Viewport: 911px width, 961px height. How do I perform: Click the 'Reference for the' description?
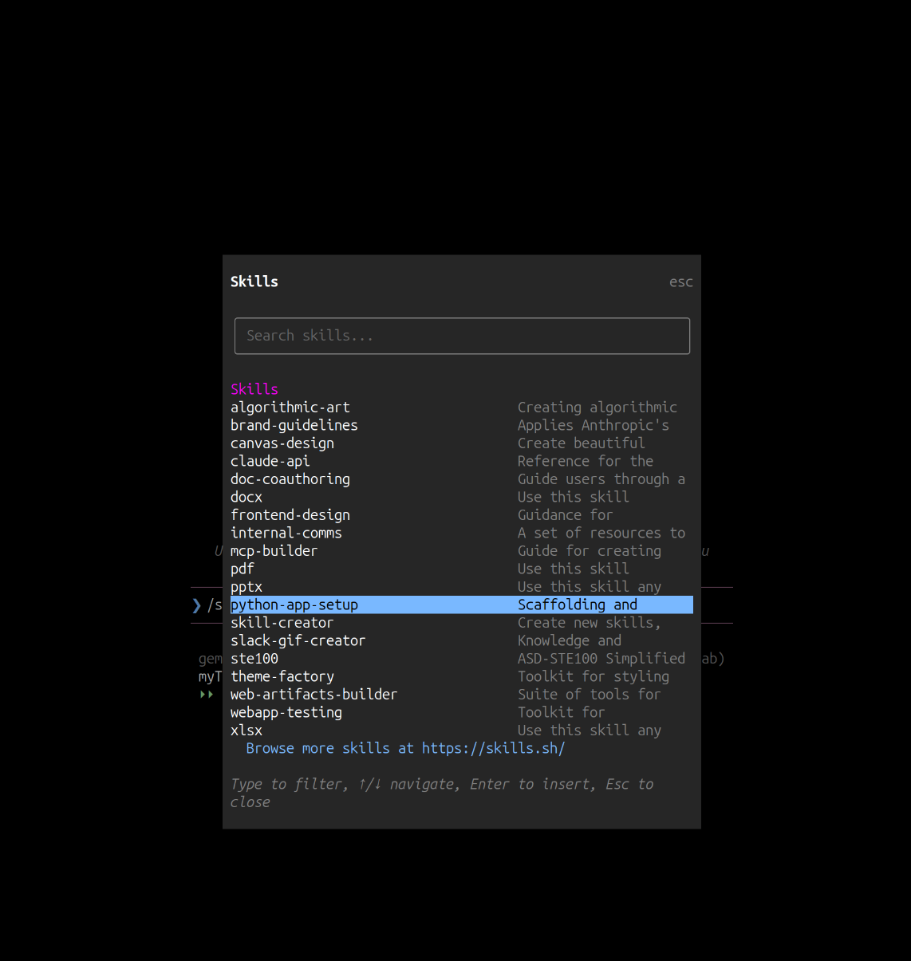[x=586, y=461]
